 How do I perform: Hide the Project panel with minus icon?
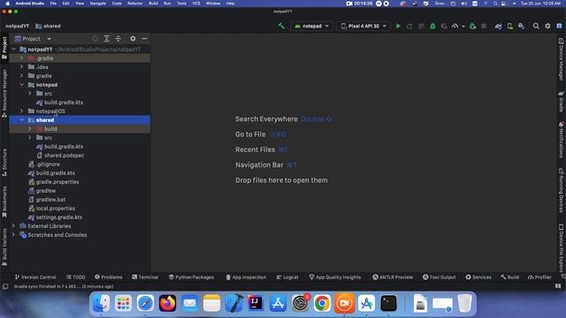coord(144,39)
